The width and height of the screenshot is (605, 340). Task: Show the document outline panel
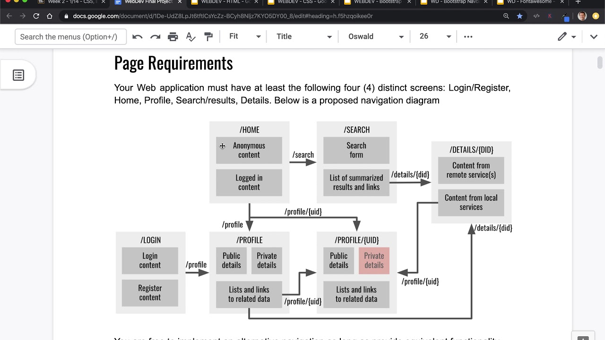(x=18, y=75)
